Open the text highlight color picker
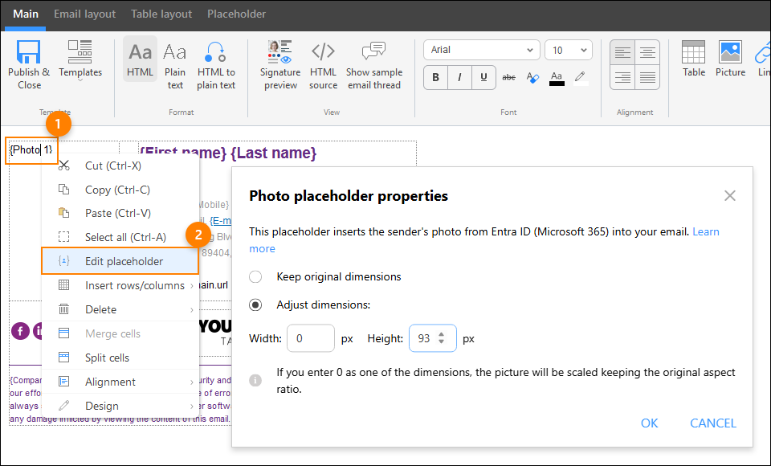 pos(580,78)
